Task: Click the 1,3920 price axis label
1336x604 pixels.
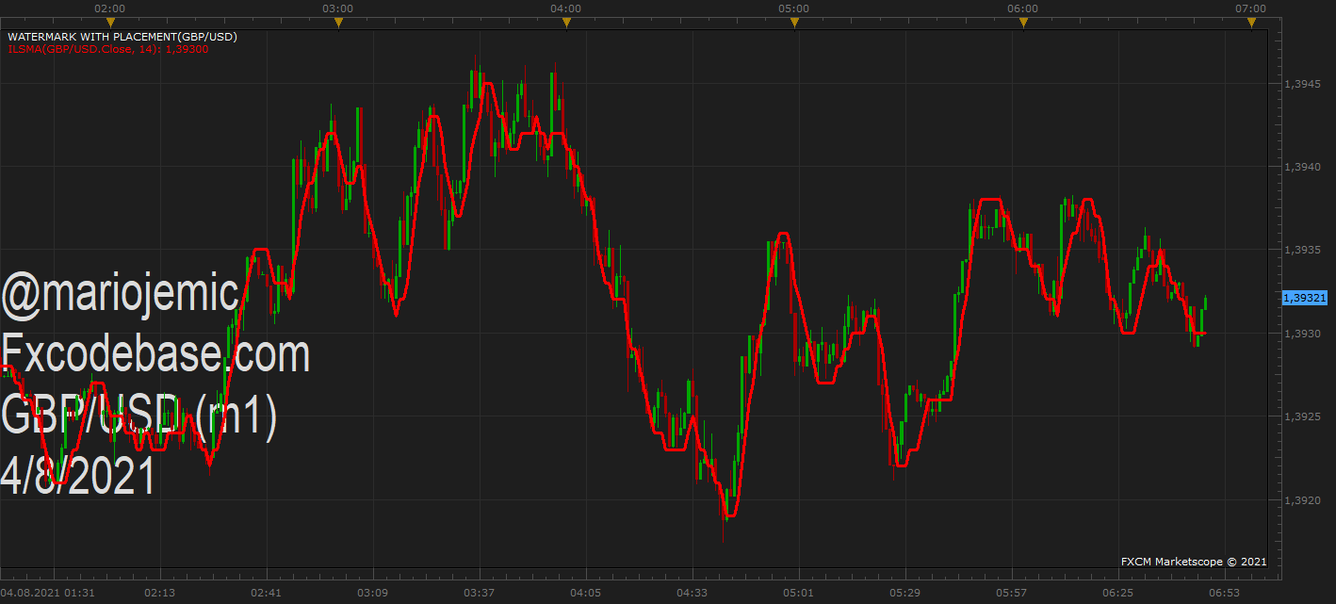Action: 1301,500
